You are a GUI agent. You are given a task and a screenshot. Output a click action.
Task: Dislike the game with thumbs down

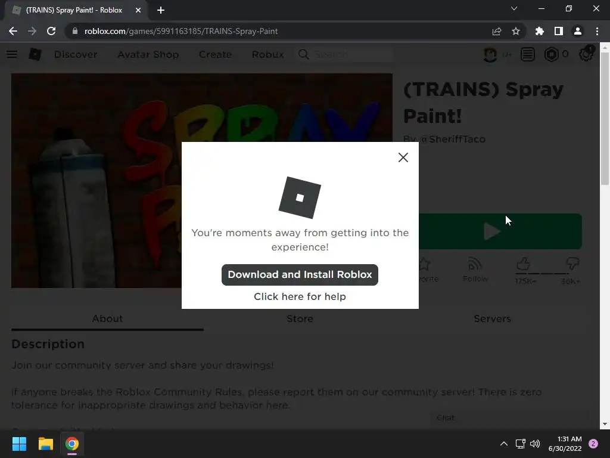[572, 264]
